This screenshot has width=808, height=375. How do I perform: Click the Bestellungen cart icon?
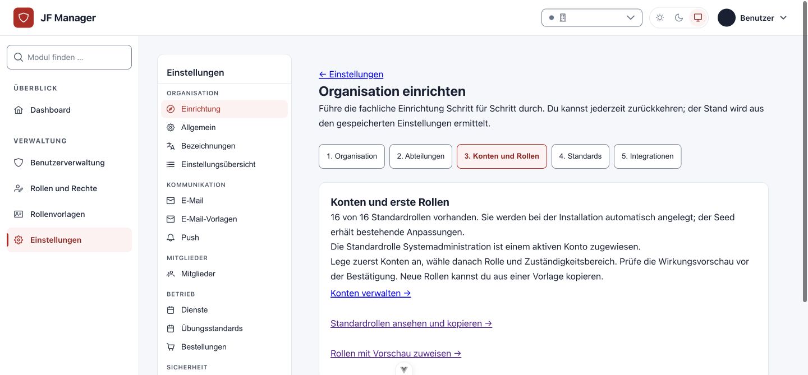point(171,346)
